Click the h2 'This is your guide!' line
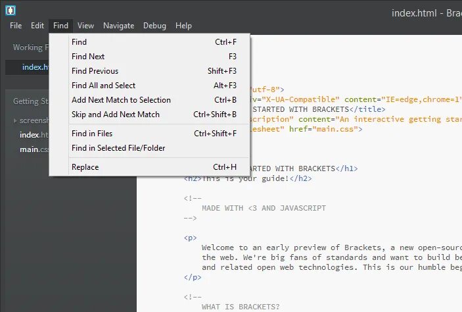 pyautogui.click(x=248, y=178)
